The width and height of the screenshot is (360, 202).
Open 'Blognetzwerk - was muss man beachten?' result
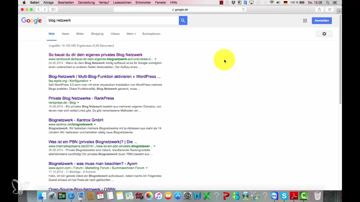coord(93,164)
